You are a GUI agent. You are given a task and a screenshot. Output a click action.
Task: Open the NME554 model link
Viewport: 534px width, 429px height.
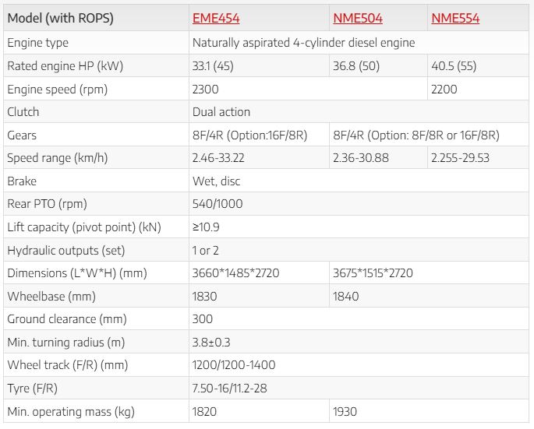click(x=454, y=18)
